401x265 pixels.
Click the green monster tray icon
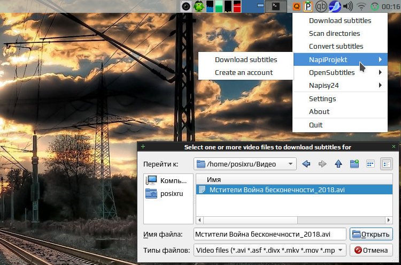click(x=199, y=6)
